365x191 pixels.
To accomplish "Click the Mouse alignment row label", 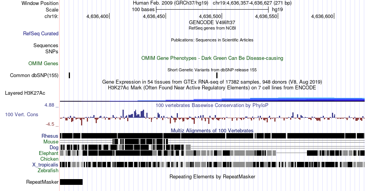I will (51, 142).
